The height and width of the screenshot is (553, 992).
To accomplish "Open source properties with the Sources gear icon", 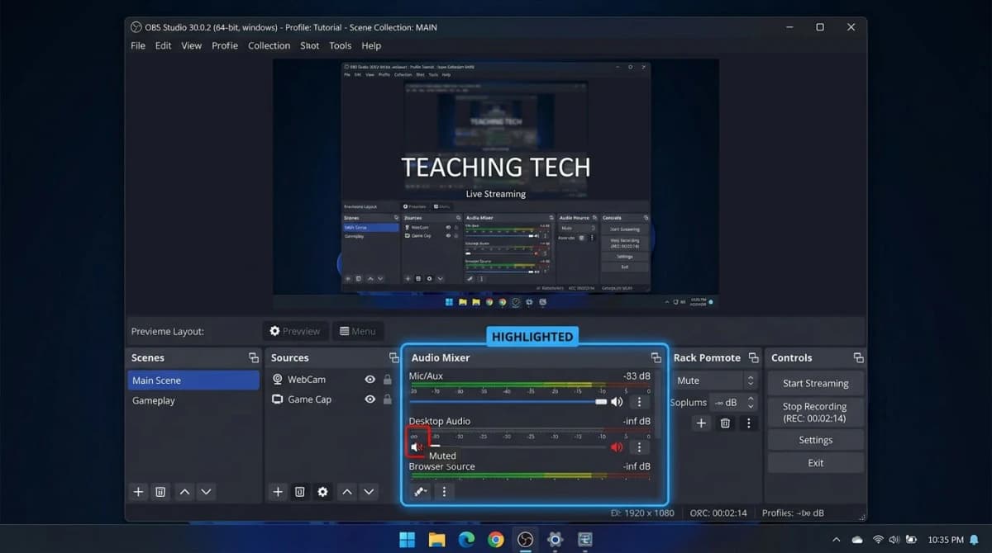I will [322, 492].
